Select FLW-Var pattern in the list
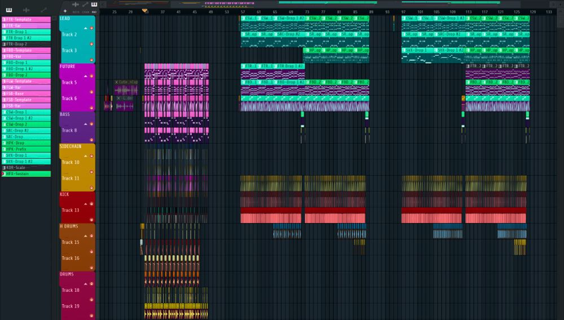 click(x=27, y=87)
